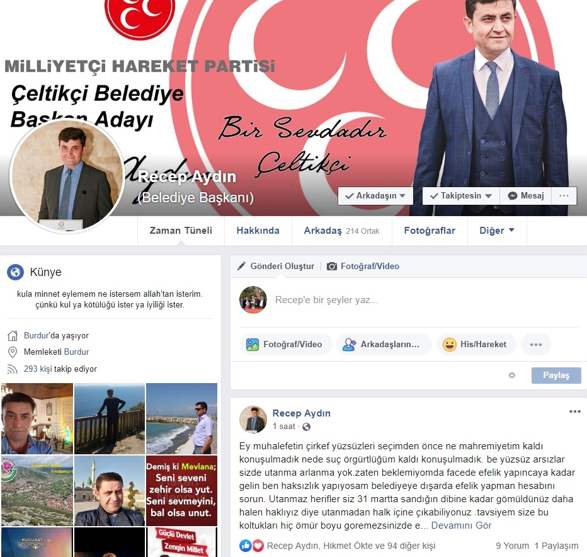Expand the Diğer dropdown tab
587x557 pixels.
tap(497, 231)
